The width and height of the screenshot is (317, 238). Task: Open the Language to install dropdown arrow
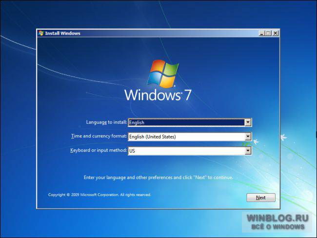248,122
